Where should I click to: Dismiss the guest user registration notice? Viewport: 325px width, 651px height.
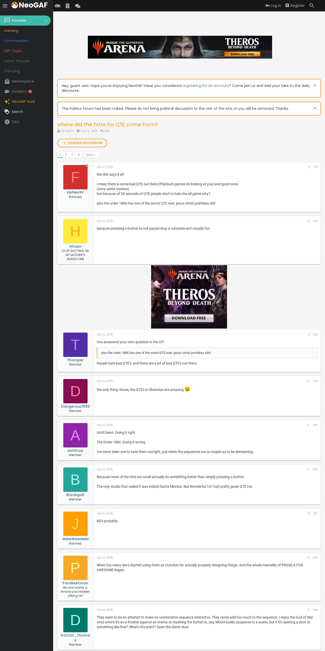click(x=315, y=86)
